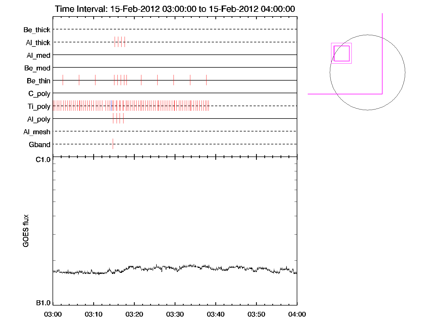Click the first red Be_thin exposure marker
The image size is (440, 330).
(x=63, y=80)
